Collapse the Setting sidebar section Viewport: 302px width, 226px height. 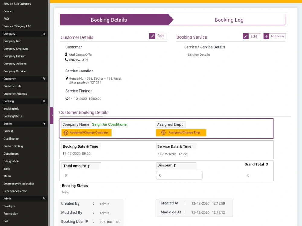pos(44,124)
